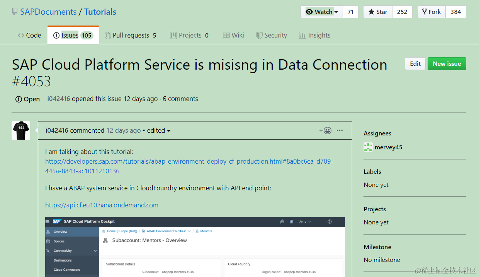
Task: Click the Wiki book icon
Action: pos(226,35)
